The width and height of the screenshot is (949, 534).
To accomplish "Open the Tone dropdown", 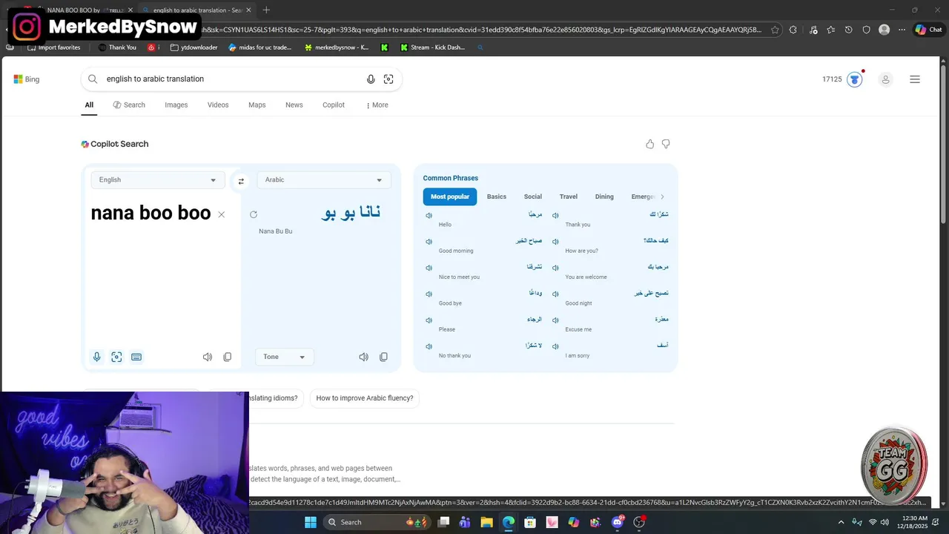I will click(284, 357).
